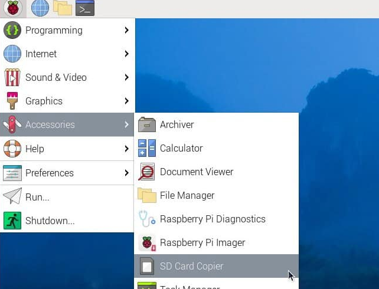Open the terminal icon in taskbar

tap(85, 8)
